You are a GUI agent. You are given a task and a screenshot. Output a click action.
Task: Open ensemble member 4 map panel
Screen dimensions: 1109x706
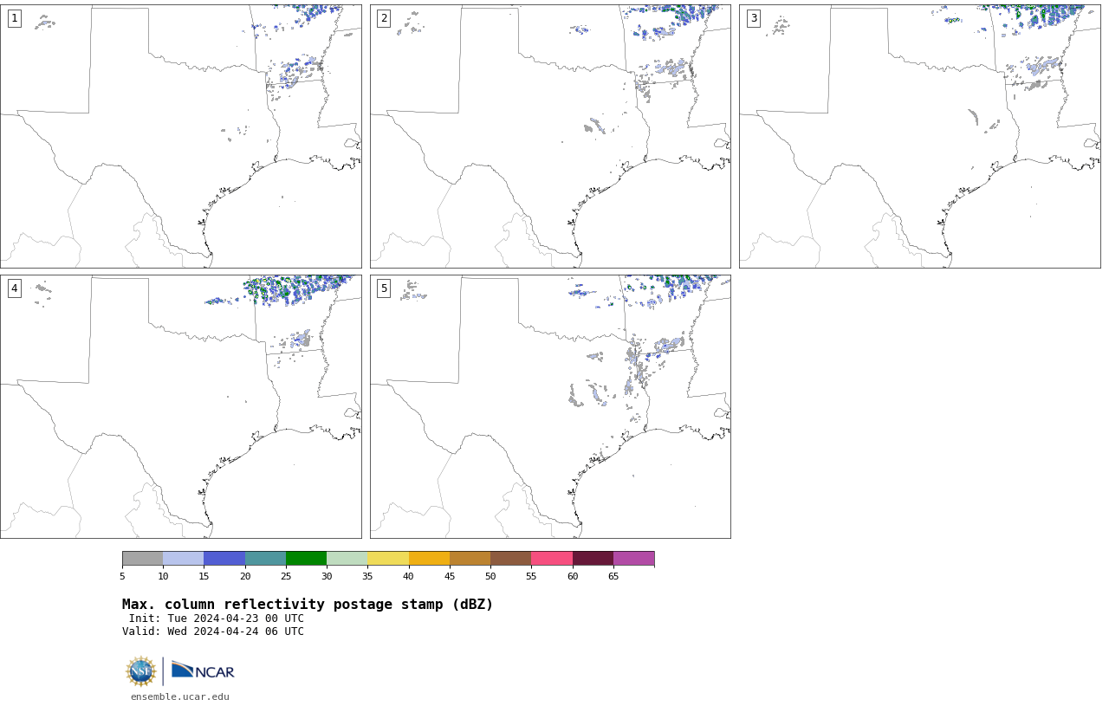(180, 406)
